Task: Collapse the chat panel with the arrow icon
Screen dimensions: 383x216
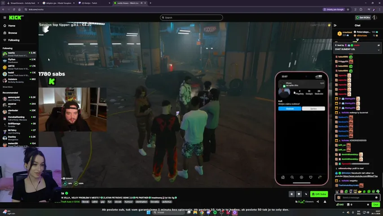Action: point(335,26)
